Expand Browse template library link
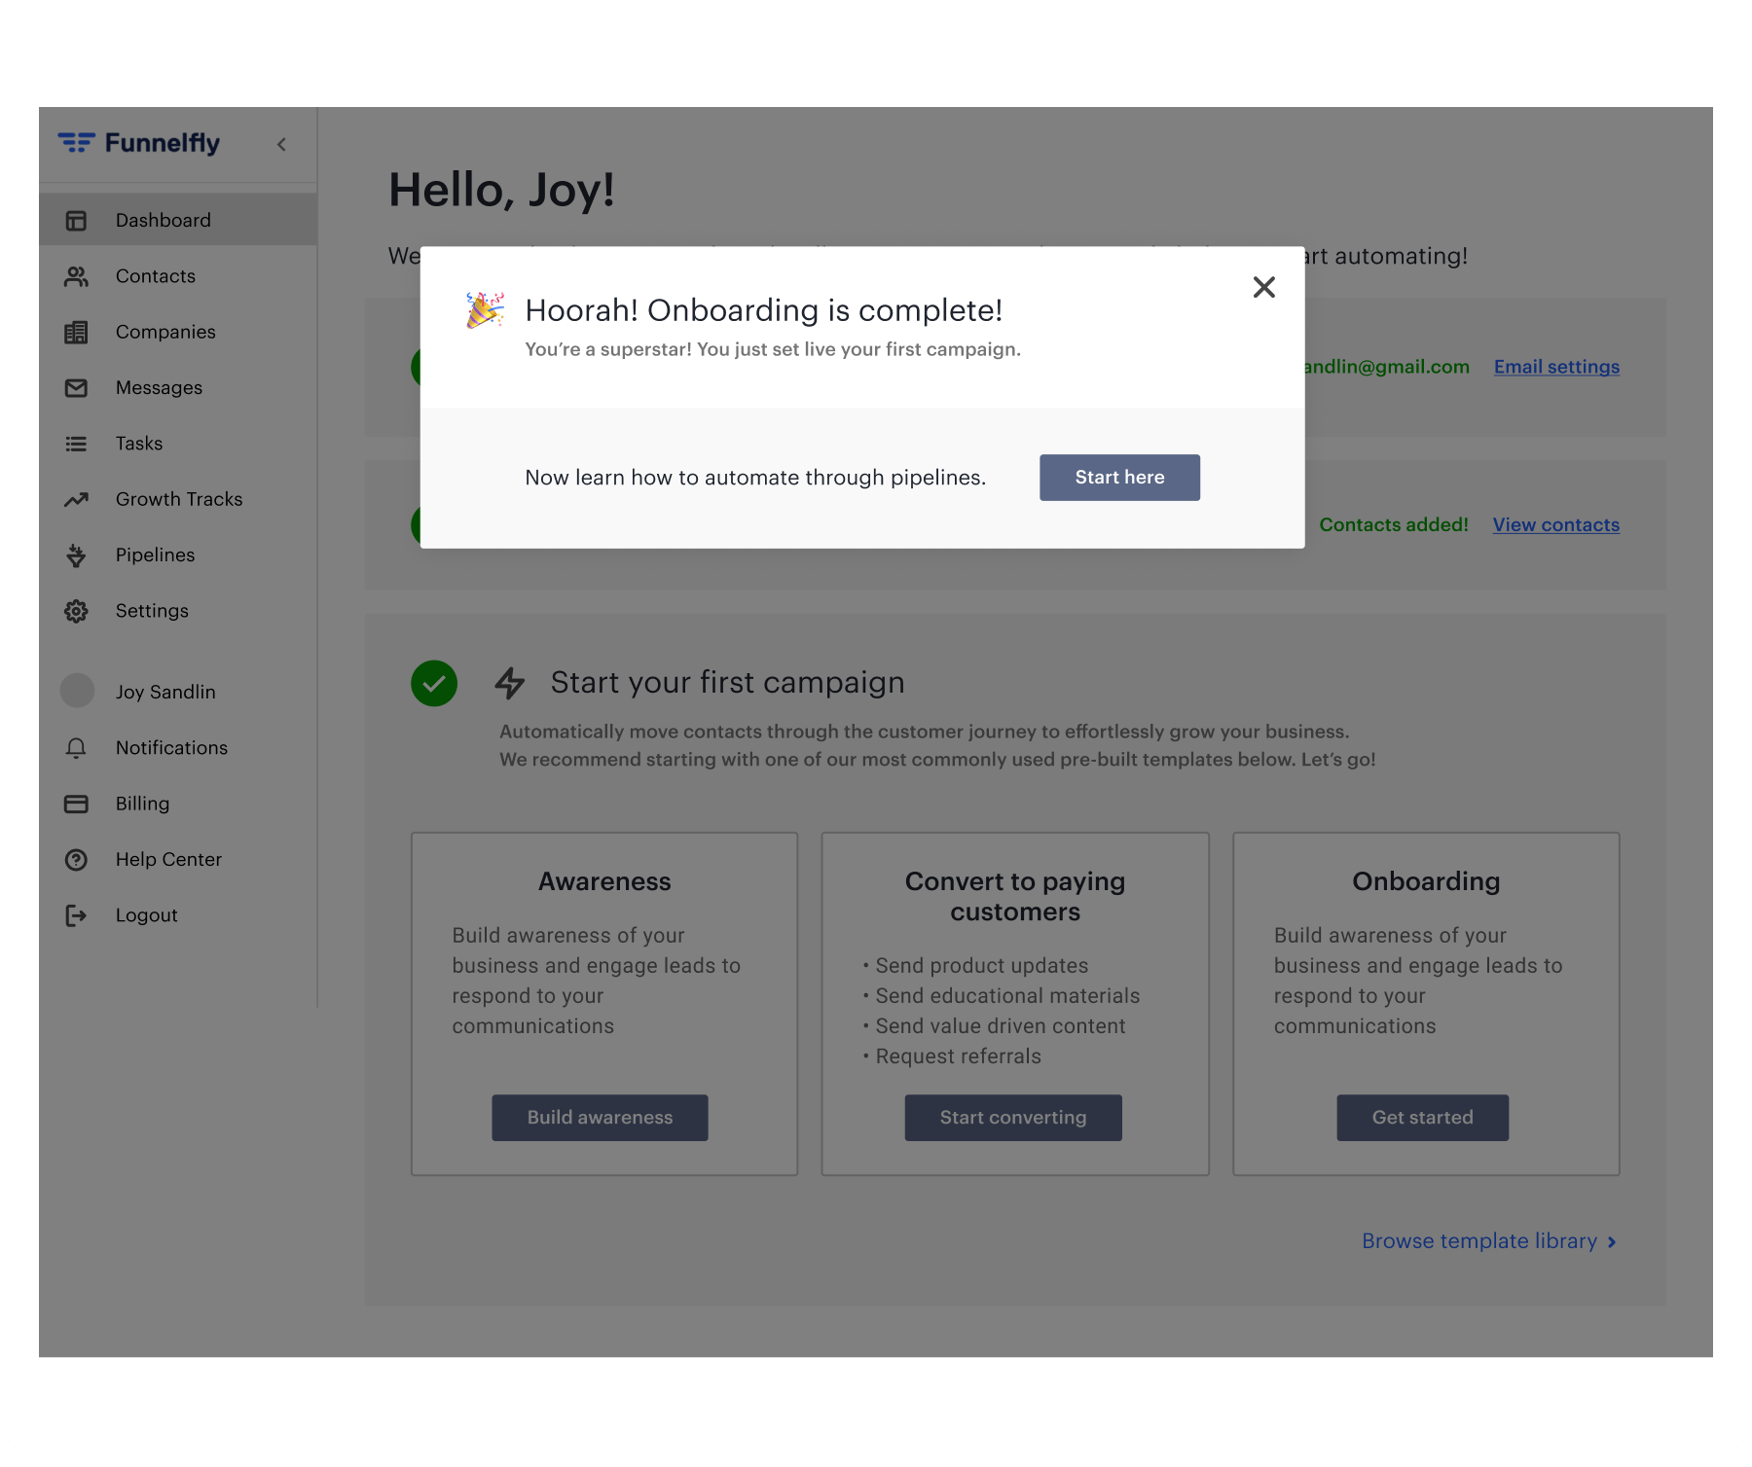Screen dimensions: 1752x1467 click(1488, 1241)
